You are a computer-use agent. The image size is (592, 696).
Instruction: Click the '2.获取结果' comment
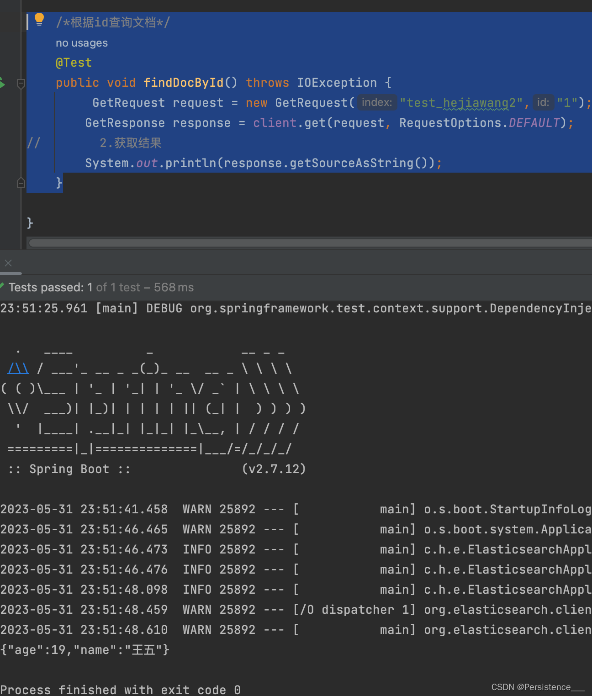[131, 143]
